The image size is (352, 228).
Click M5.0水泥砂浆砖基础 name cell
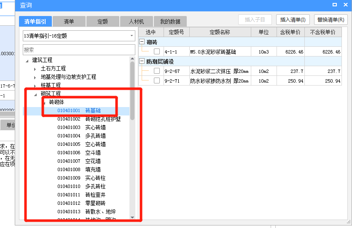(220, 52)
